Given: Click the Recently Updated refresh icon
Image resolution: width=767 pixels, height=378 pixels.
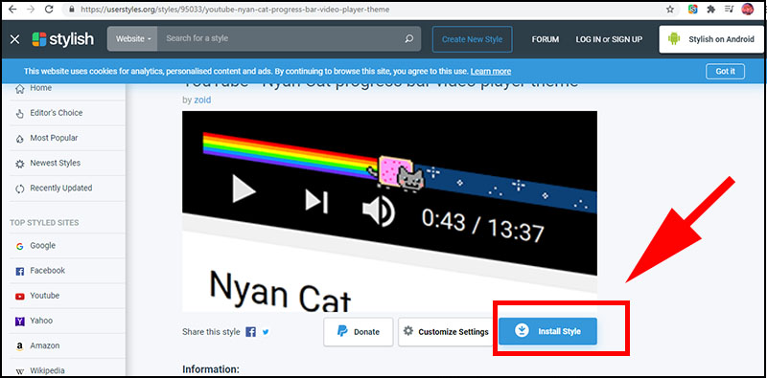Looking at the screenshot, I should click(19, 189).
